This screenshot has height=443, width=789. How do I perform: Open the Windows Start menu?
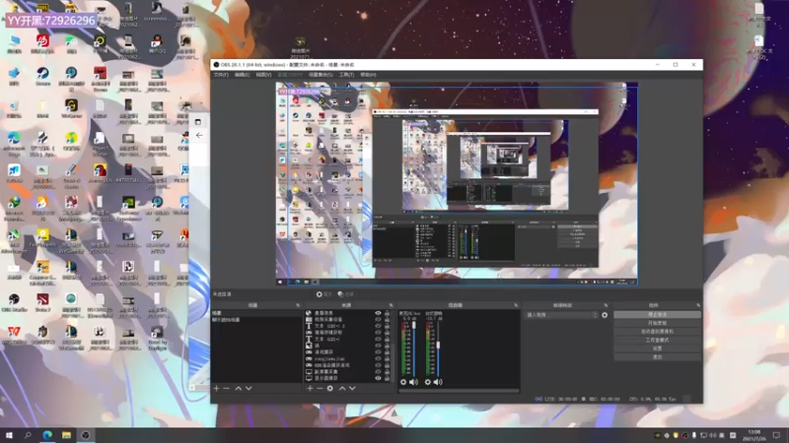tap(9, 435)
